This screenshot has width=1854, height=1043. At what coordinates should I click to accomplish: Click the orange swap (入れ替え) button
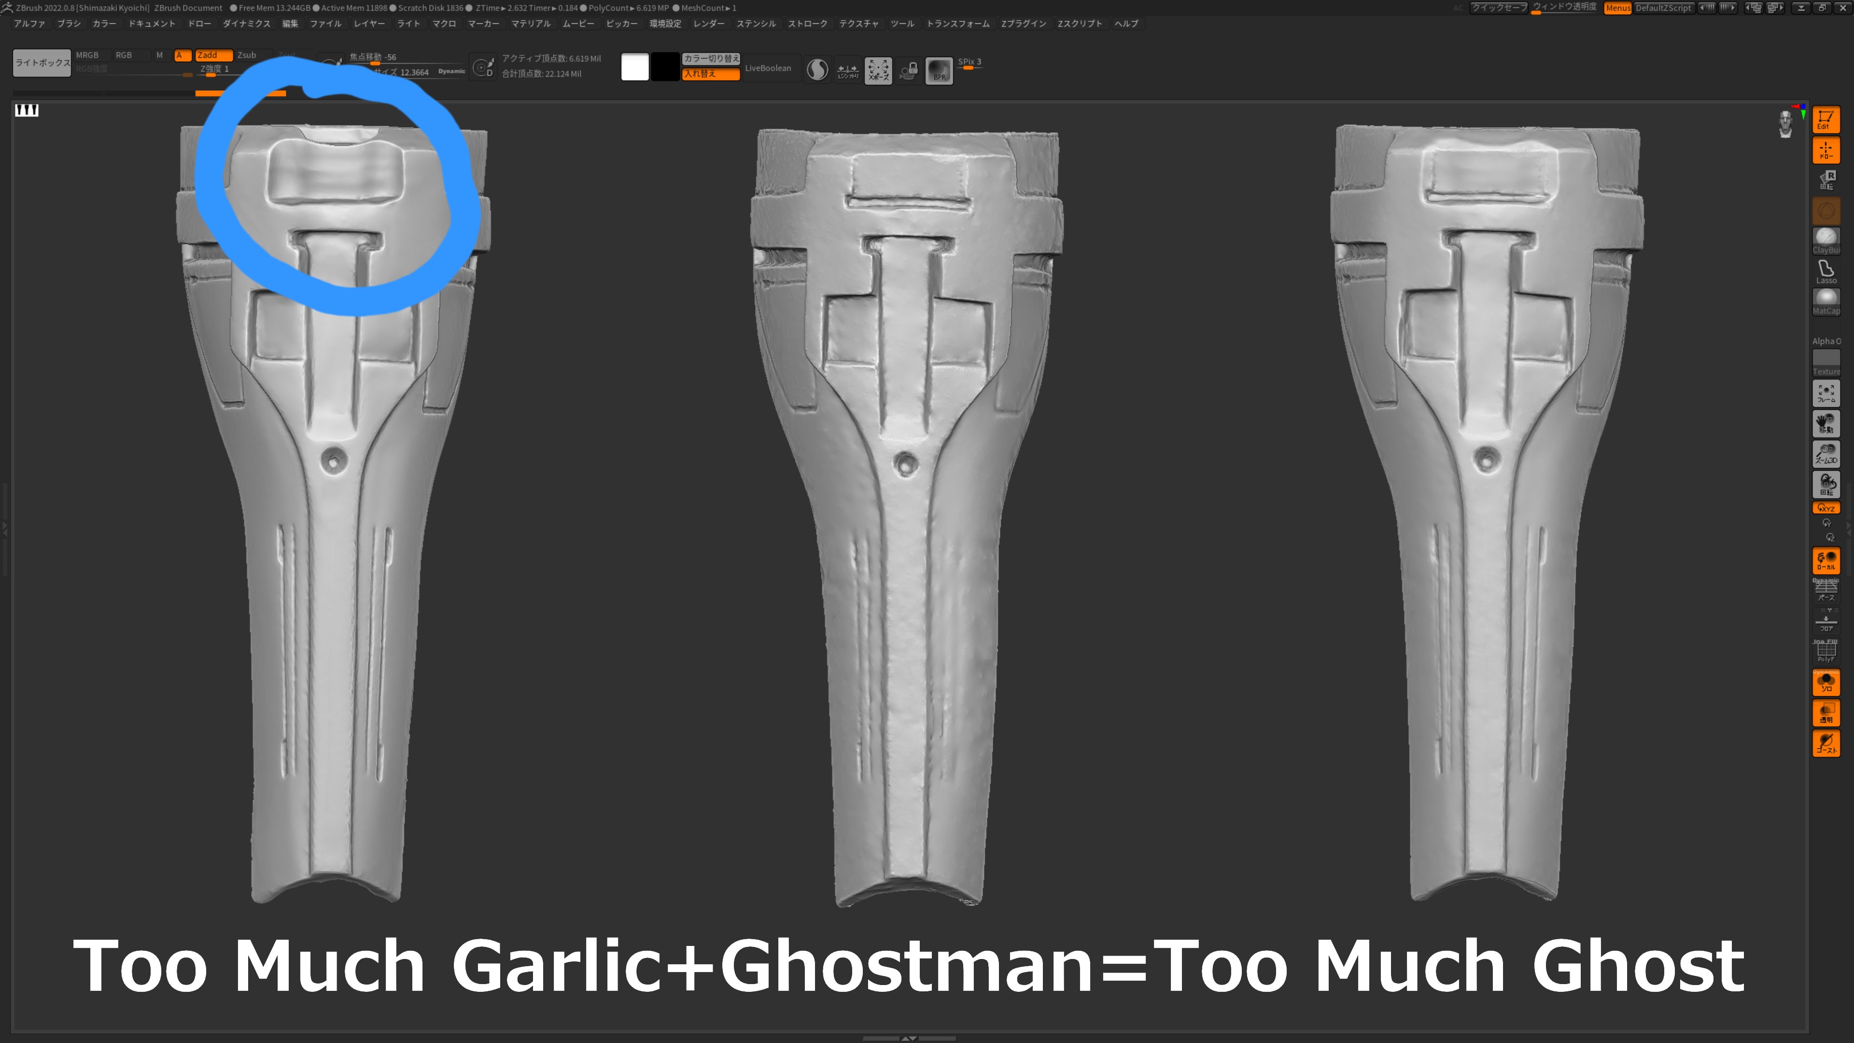pos(711,74)
